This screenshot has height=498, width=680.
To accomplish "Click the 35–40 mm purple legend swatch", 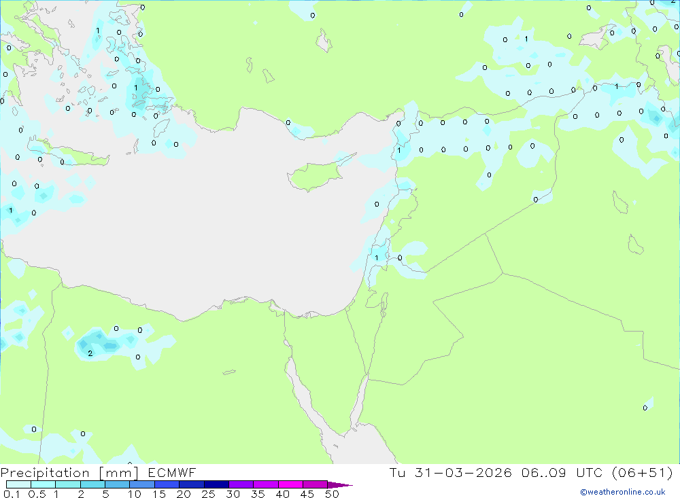I will point(266,484).
